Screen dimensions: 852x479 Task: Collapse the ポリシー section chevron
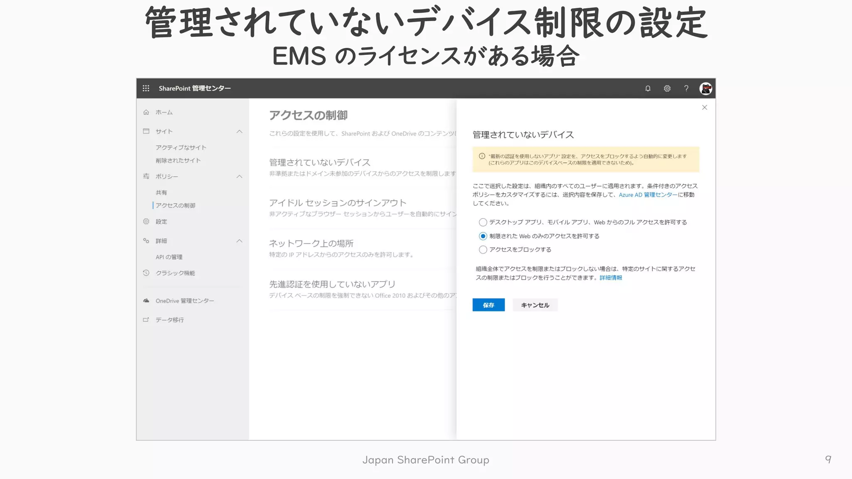point(239,177)
